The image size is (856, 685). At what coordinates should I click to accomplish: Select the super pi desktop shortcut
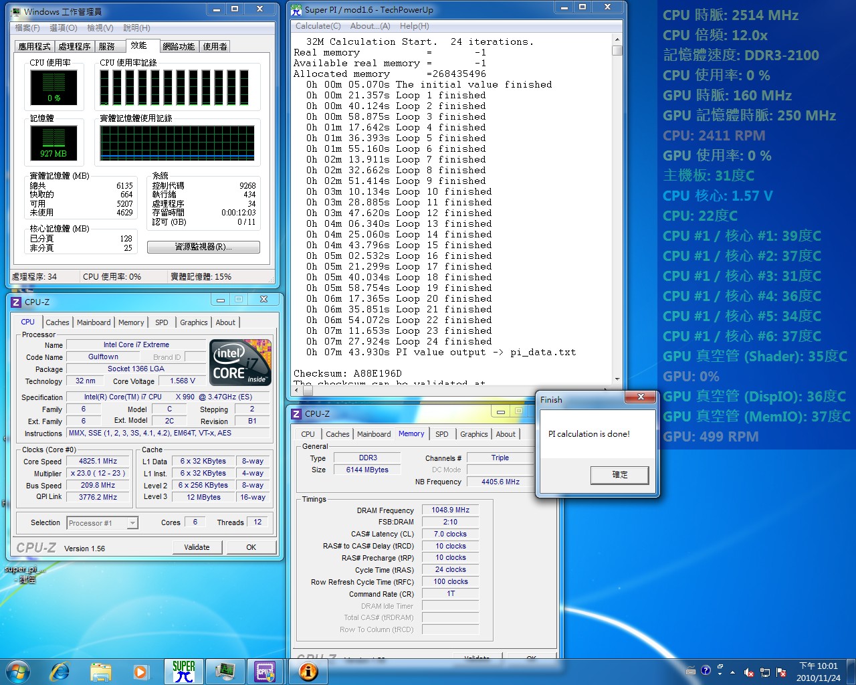pos(23,574)
